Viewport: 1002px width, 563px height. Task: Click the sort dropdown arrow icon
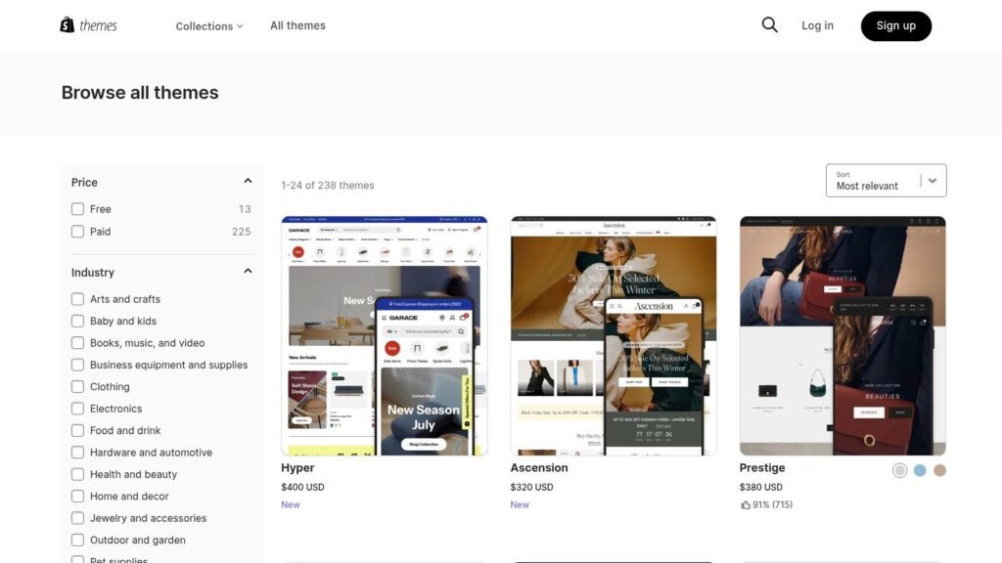pyautogui.click(x=930, y=180)
